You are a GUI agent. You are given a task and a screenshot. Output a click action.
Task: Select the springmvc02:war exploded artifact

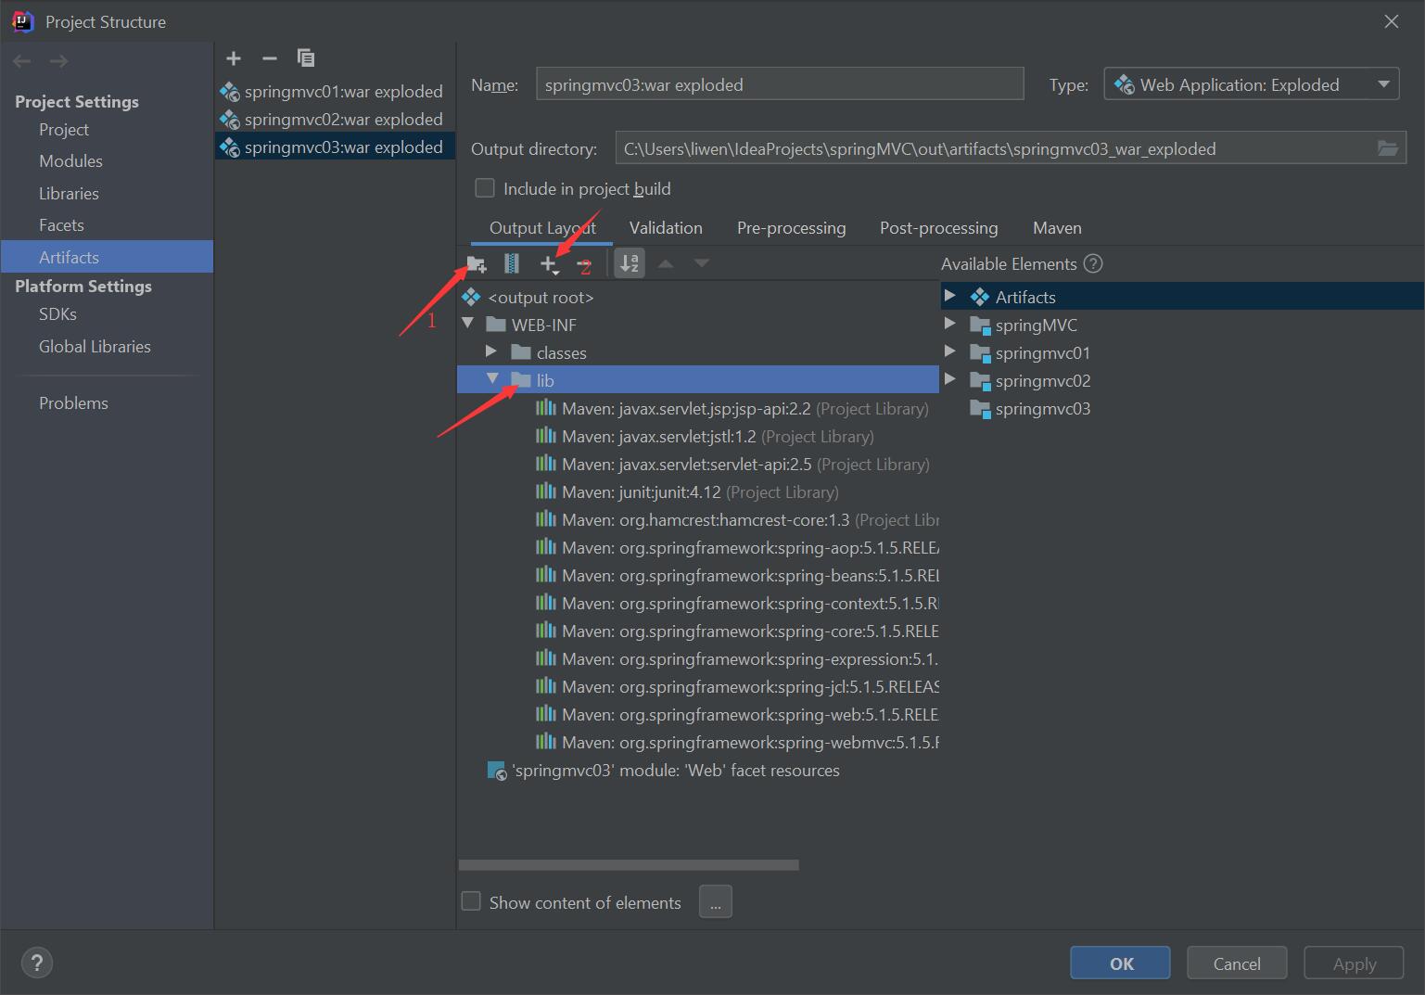coord(335,120)
